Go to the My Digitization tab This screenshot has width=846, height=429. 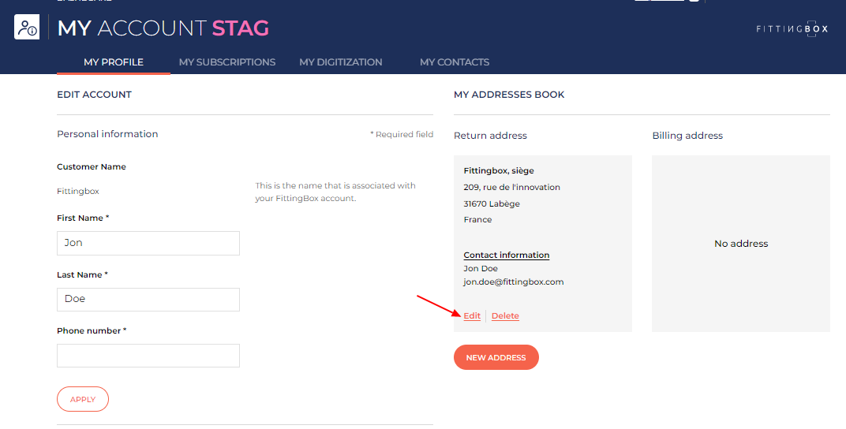(340, 62)
